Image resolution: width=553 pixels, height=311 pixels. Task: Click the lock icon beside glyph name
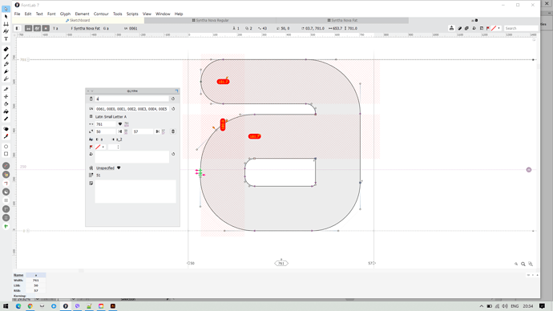pos(91,99)
